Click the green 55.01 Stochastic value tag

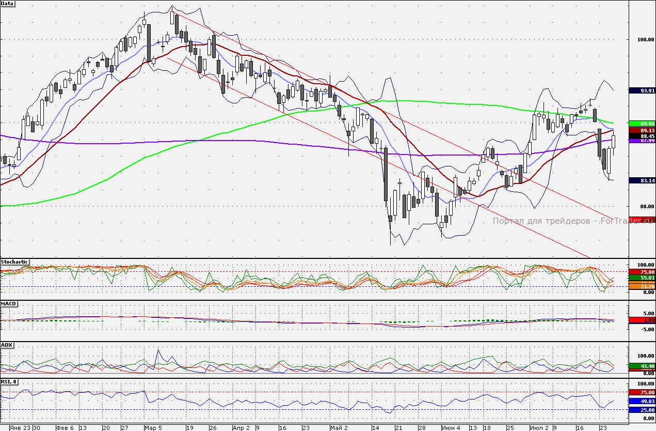tap(643, 278)
